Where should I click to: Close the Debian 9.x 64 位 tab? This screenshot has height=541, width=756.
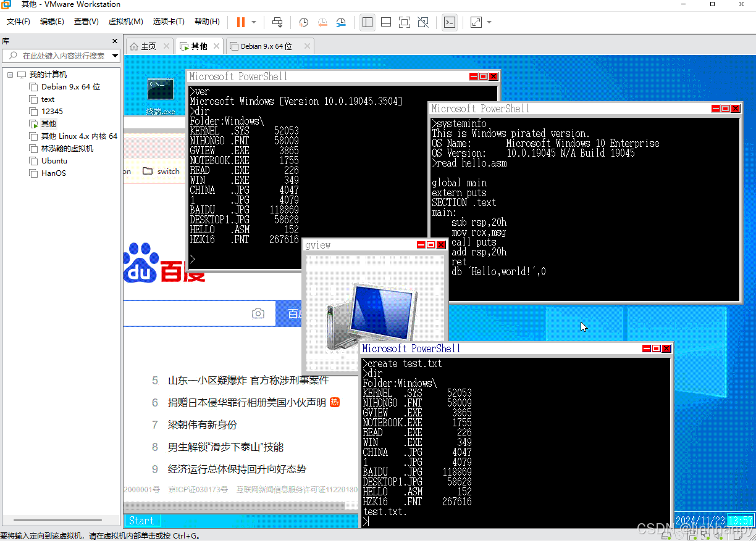[x=307, y=46]
